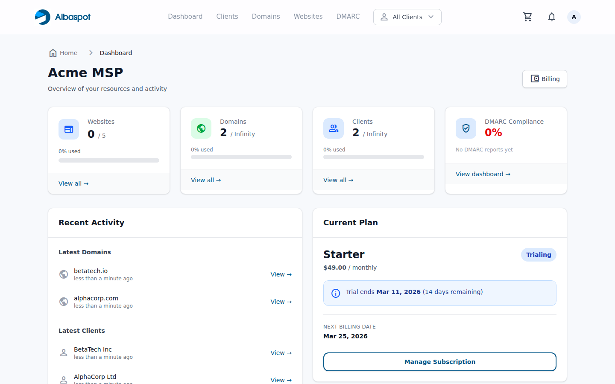The image size is (615, 384).
Task: Open the DMARC View dashboard link
Action: (483, 174)
